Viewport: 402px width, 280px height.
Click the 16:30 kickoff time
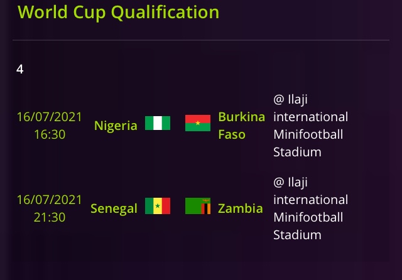point(50,134)
